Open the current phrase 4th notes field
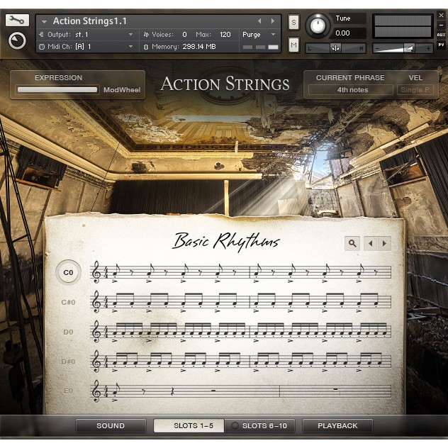 point(351,90)
